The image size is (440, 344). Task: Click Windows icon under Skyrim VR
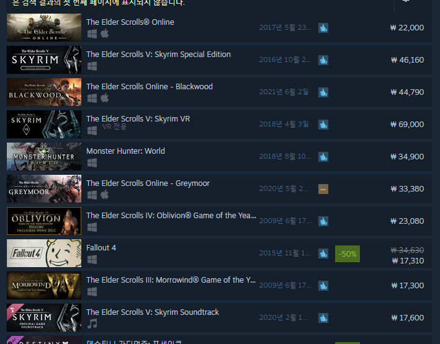[x=92, y=131]
